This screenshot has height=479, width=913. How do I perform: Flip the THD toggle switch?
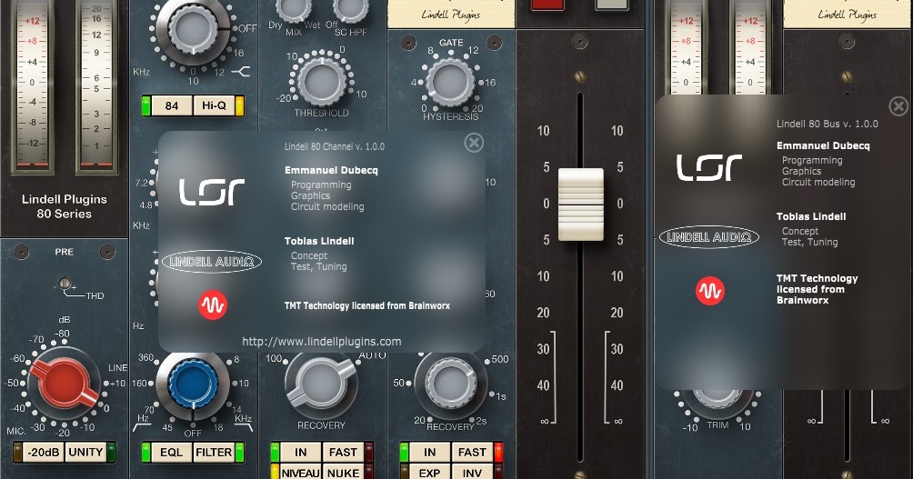coord(65,284)
